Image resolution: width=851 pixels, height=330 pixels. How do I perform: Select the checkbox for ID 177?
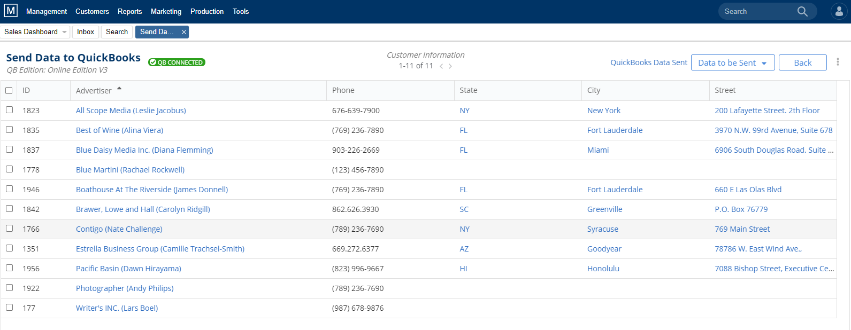coord(9,307)
